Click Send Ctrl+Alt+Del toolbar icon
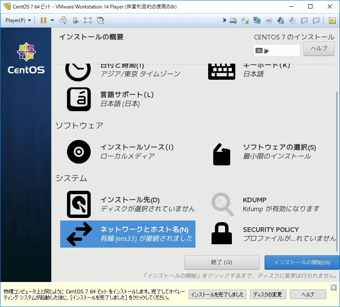The height and width of the screenshot is (307, 340). click(x=63, y=20)
